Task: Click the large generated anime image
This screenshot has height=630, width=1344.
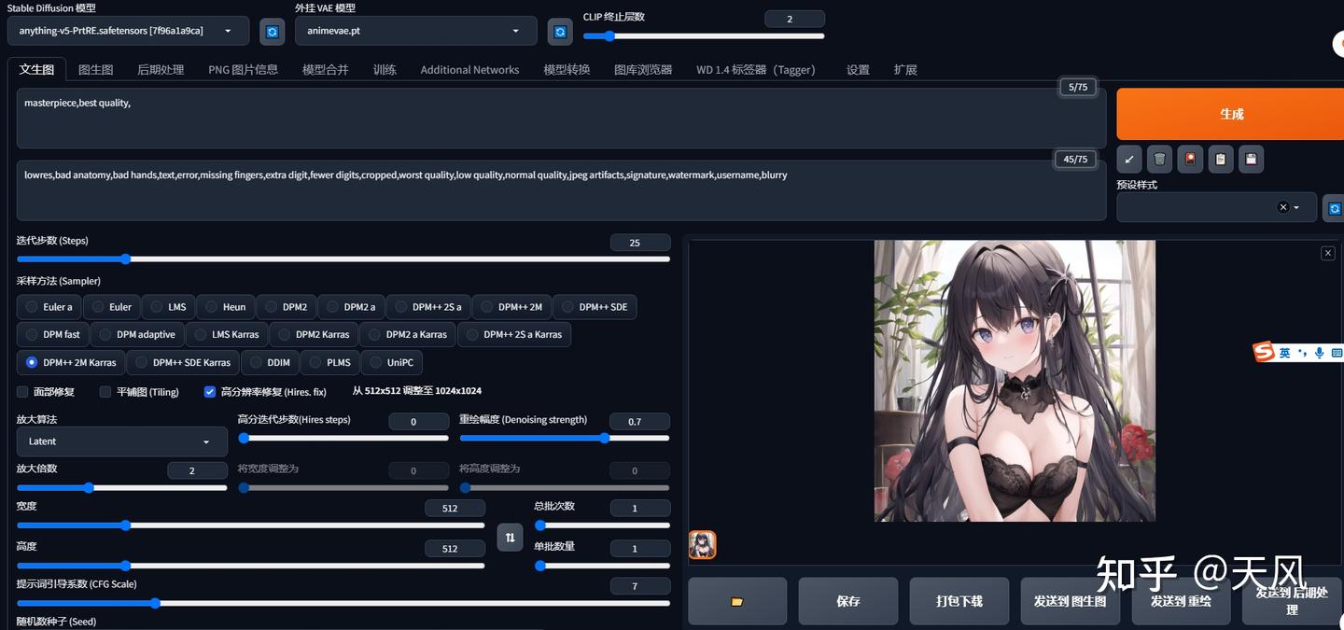Action: coord(1015,381)
